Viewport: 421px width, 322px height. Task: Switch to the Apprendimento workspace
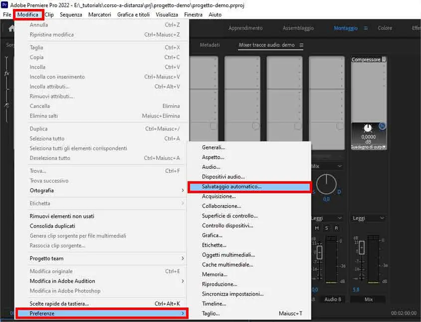[245, 28]
